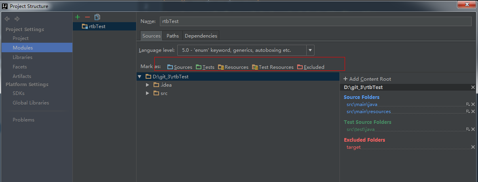Mark folder as Excluded
The width and height of the screenshot is (478, 182).
click(x=311, y=67)
